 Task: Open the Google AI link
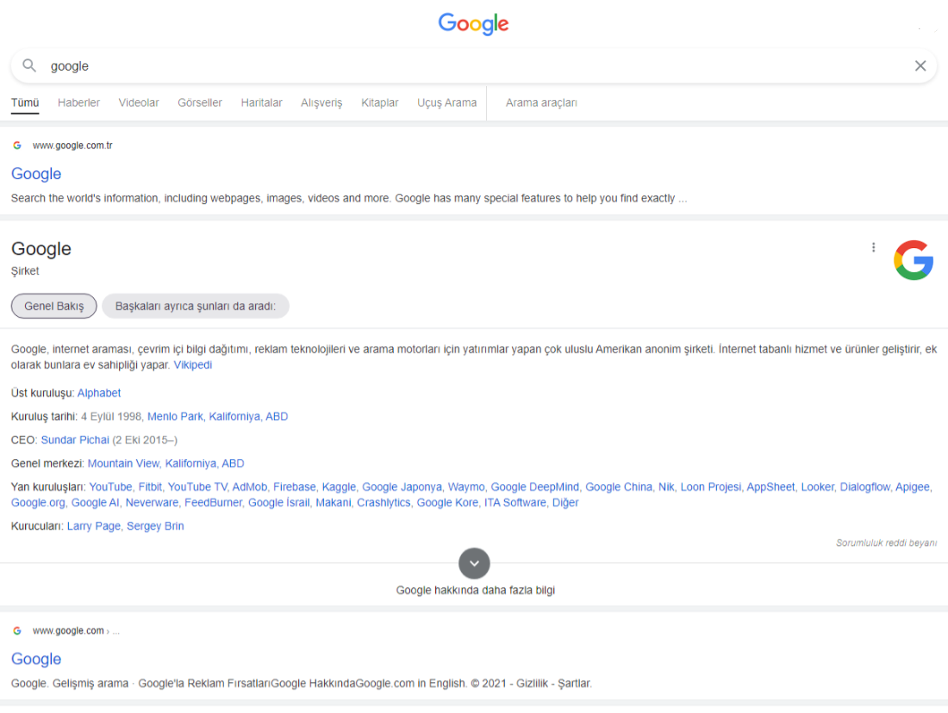[96, 503]
